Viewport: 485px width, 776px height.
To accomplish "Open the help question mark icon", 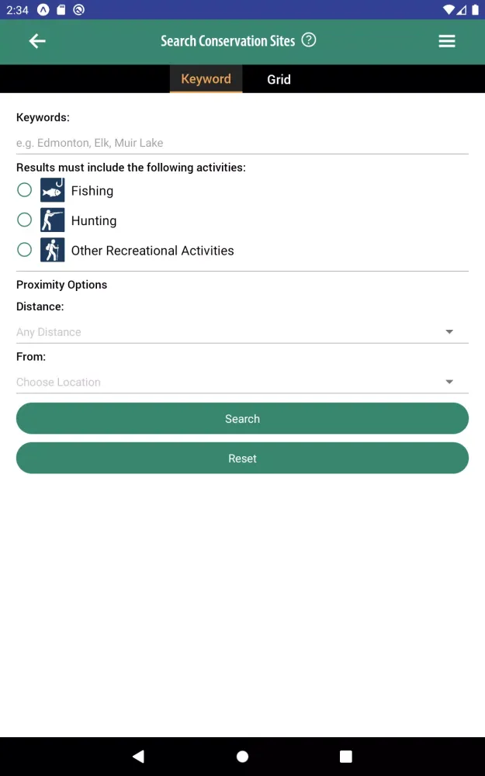I will pyautogui.click(x=309, y=40).
